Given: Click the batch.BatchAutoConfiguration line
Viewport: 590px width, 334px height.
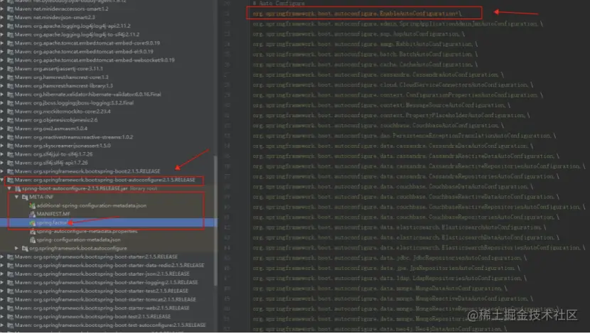Looking at the screenshot, I should click(365, 54).
